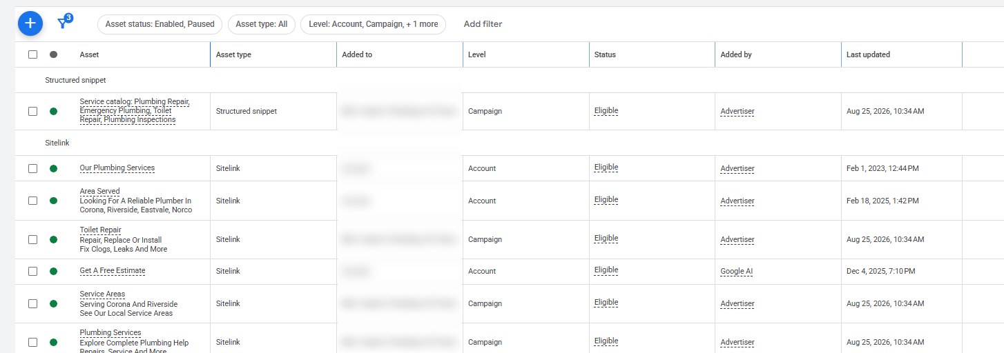
Task: Open the Asset type: All filter chip
Action: point(262,24)
